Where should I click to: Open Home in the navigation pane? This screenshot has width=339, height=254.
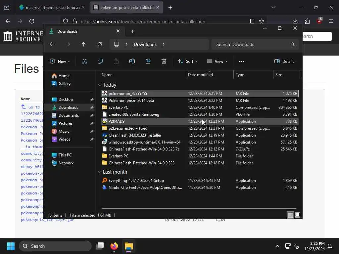pos(64,76)
